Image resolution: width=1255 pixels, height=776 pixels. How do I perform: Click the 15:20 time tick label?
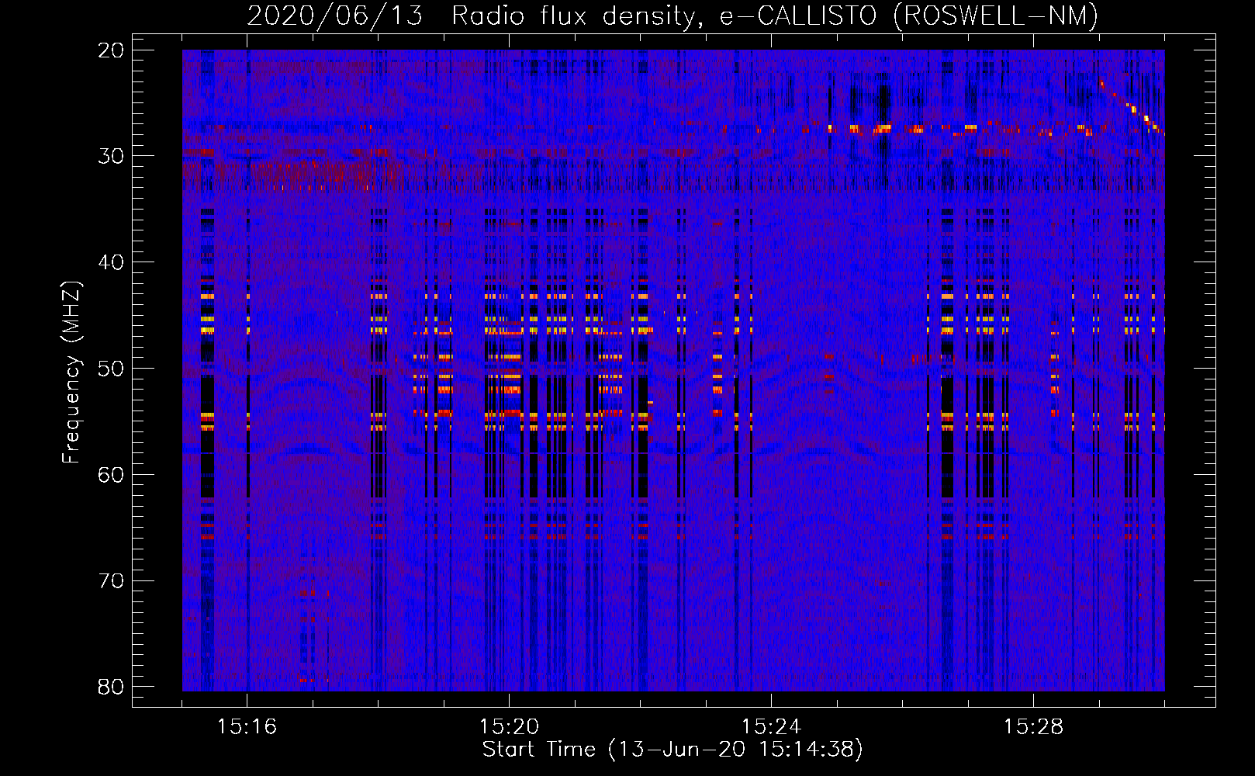click(509, 726)
